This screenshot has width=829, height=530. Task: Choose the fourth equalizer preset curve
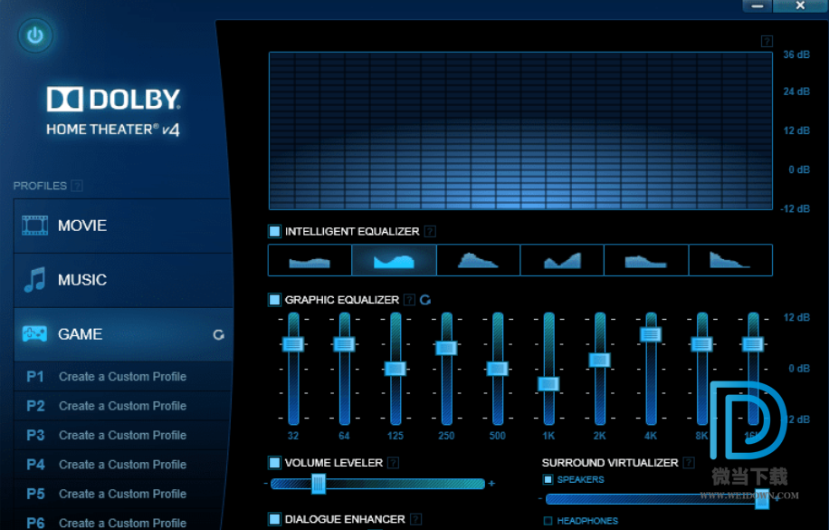562,261
